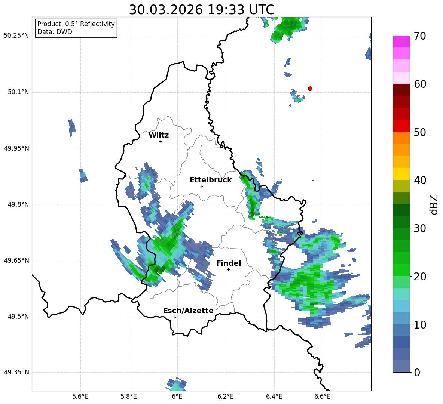
Task: Click the colorbar value 0
Action: point(417,373)
